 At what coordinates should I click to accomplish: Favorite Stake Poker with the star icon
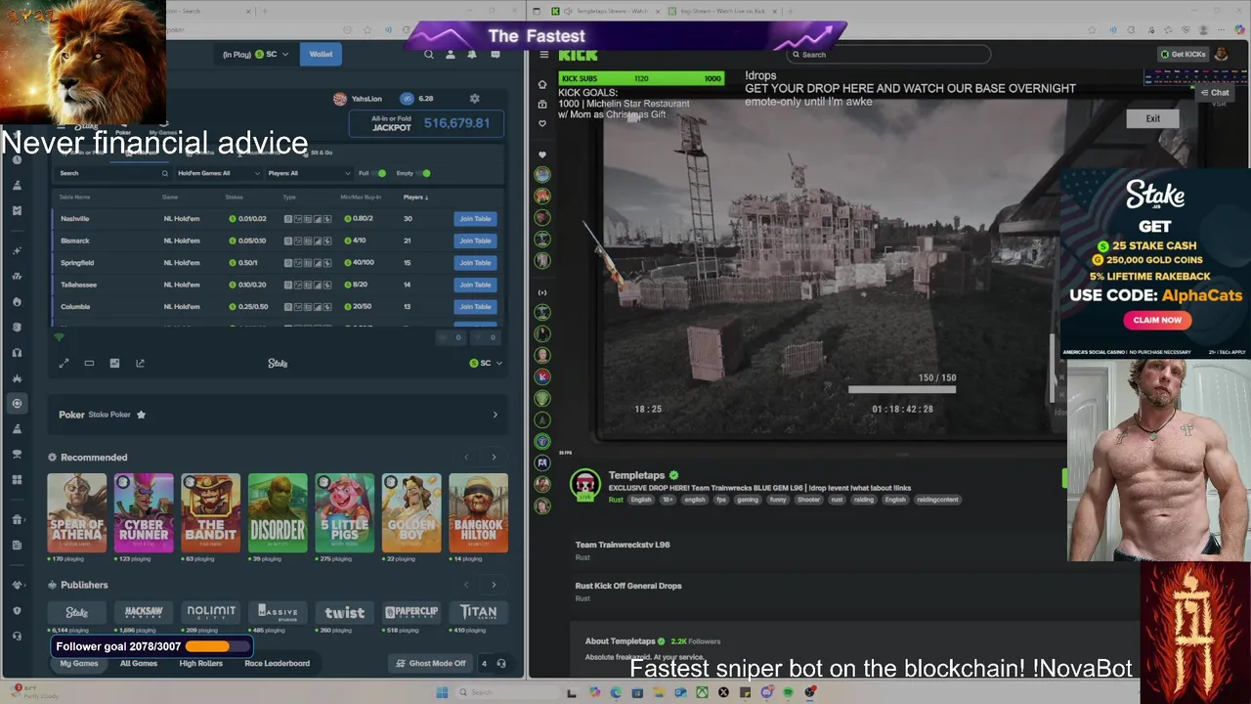point(141,415)
